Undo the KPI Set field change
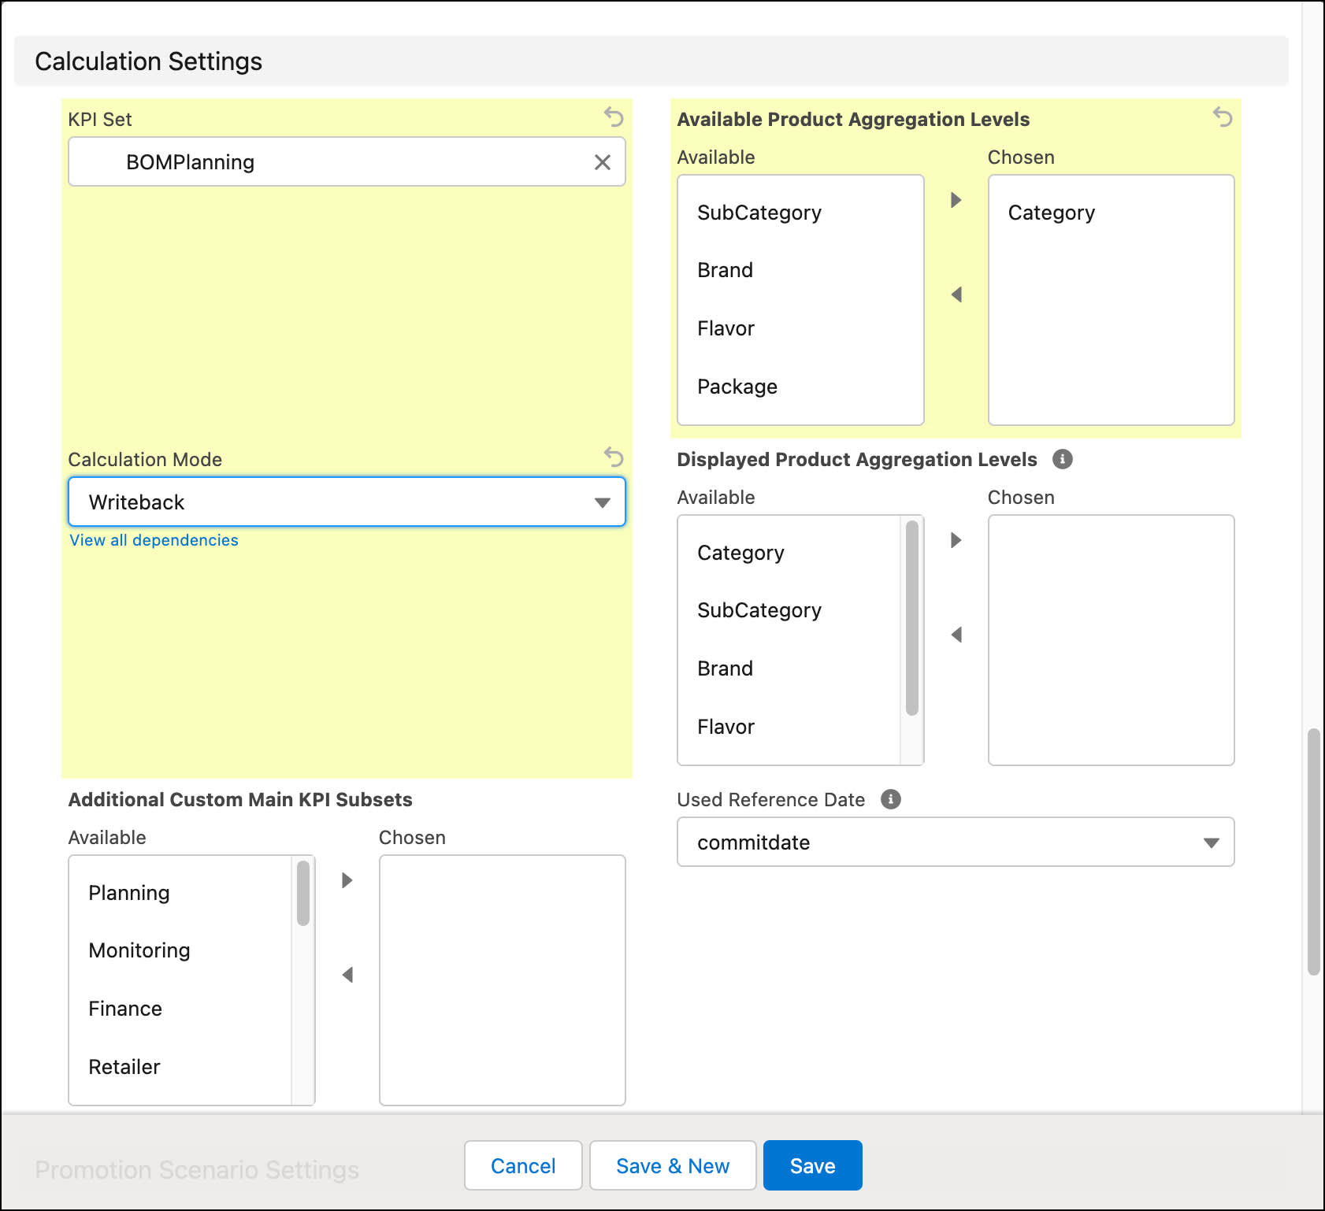This screenshot has width=1325, height=1211. pos(614,117)
